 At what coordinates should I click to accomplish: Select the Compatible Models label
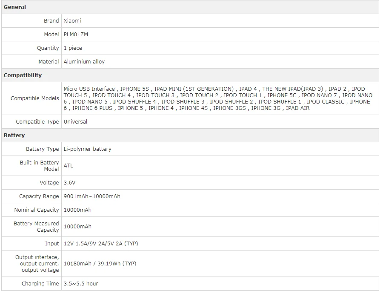tap(34, 98)
